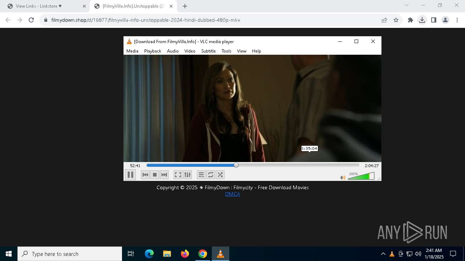Viewport: 465px width, 261px height.
Task: Click the VLC volume slider
Action: click(x=361, y=176)
